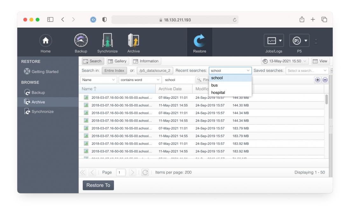Viewport: 350px width, 216px height.
Task: Click the search term field containing 'school'
Action: pyautogui.click(x=178, y=80)
